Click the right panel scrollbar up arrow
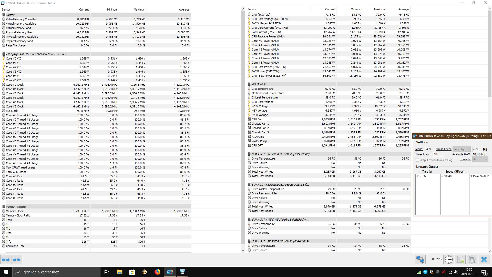 pos(489,8)
